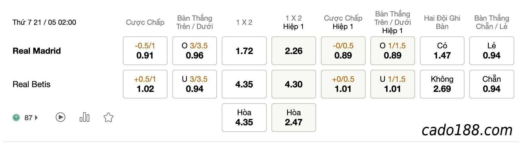This screenshot has height=145, width=525.
Task: Pick Over 3/3.5 goals at 0.96
Action: pyautogui.click(x=194, y=51)
